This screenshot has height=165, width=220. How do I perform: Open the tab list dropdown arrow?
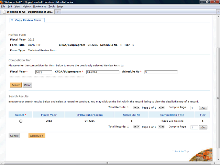click(218, 12)
